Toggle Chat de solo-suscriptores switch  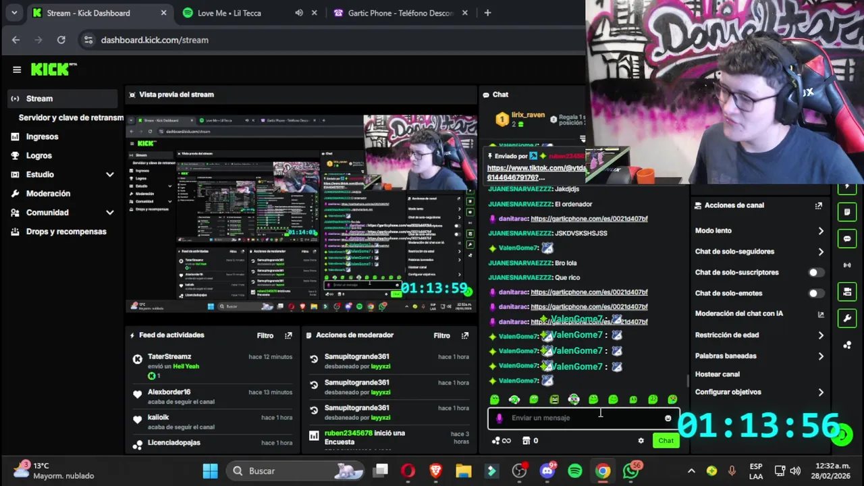click(x=816, y=273)
